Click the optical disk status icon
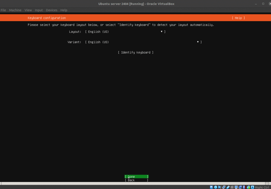The width and height of the screenshot is (271, 189). coord(216,187)
